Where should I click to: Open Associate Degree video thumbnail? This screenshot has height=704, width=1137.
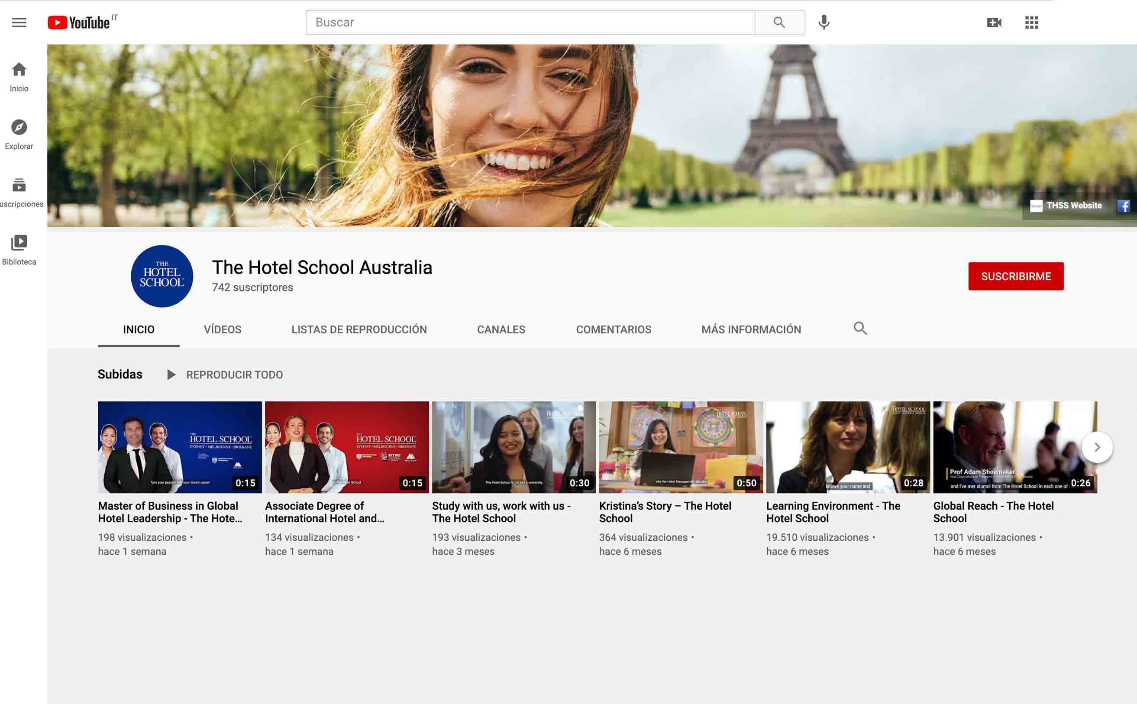click(347, 447)
